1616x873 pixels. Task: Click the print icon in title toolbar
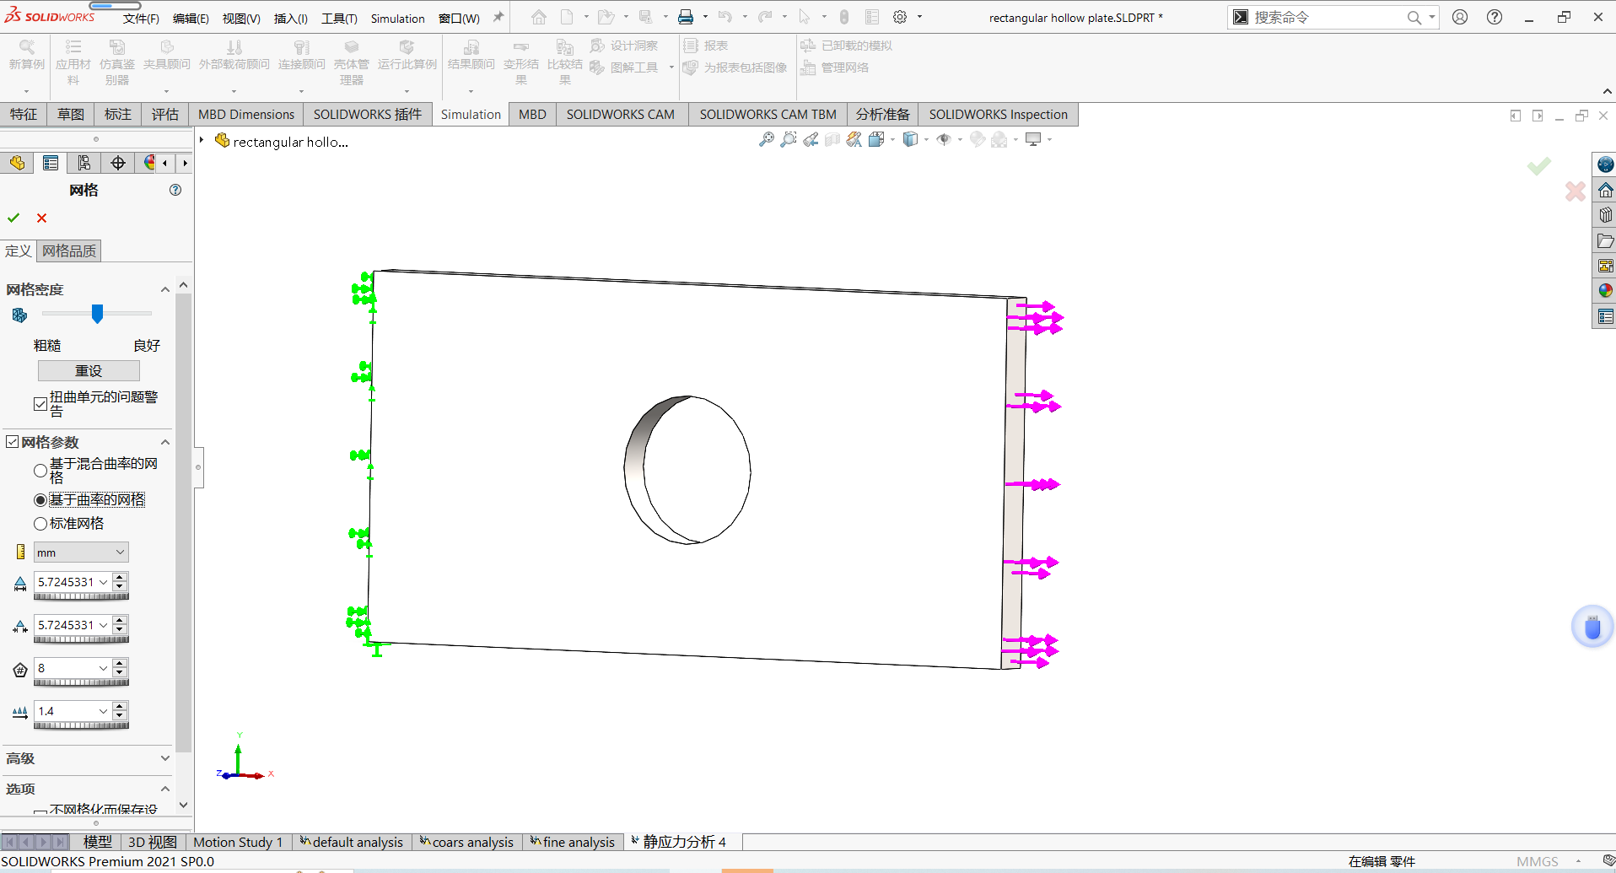pos(686,17)
